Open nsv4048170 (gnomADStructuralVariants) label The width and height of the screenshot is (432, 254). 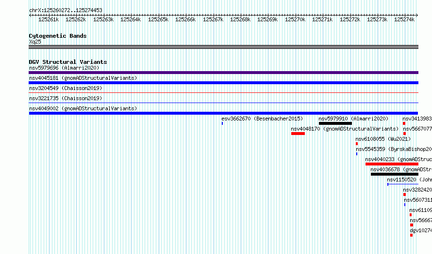tap(345, 129)
